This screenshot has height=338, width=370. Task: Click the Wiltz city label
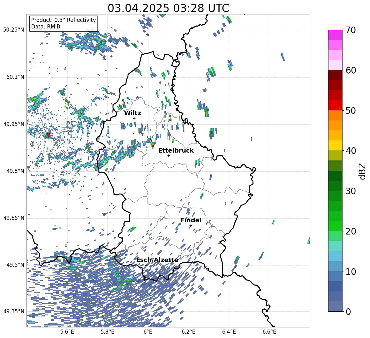tap(132, 113)
